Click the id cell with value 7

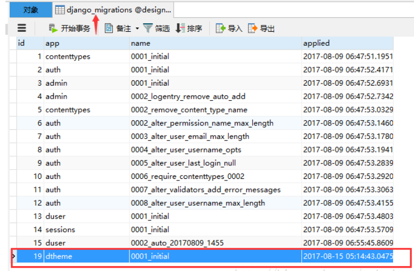30,136
